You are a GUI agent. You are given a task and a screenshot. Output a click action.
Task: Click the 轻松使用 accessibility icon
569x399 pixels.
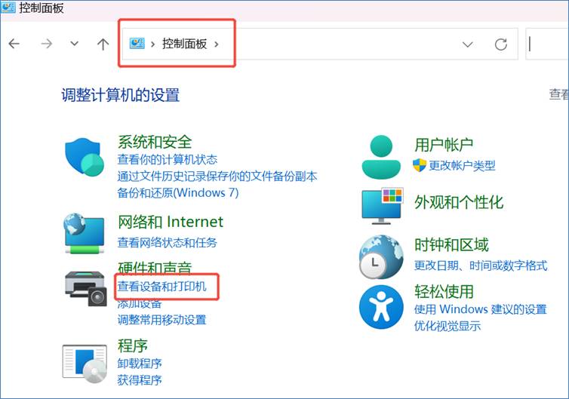point(381,307)
